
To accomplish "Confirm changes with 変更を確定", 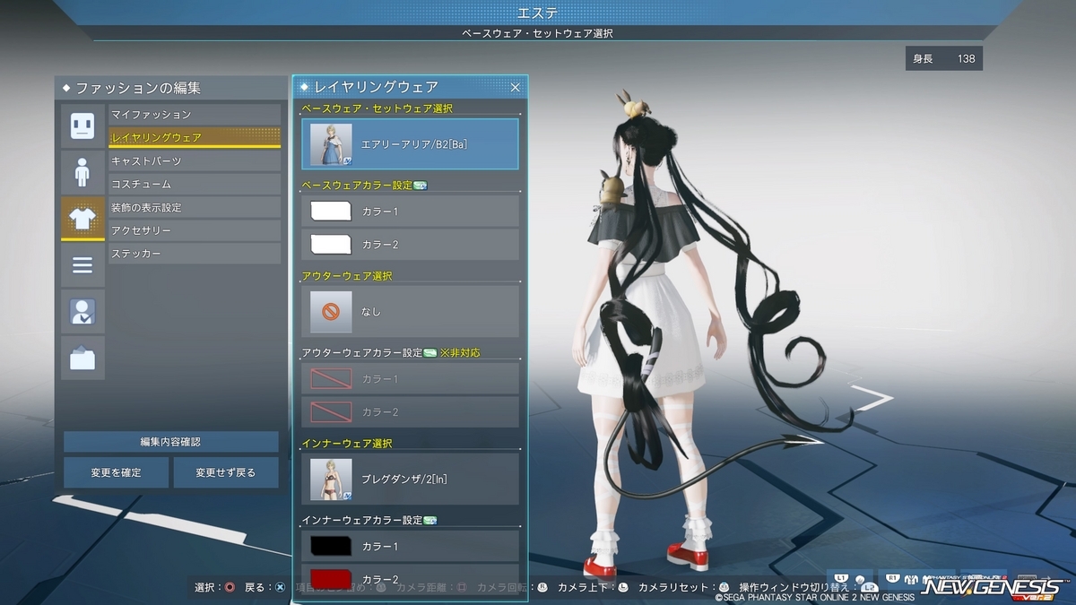I will pyautogui.click(x=116, y=472).
